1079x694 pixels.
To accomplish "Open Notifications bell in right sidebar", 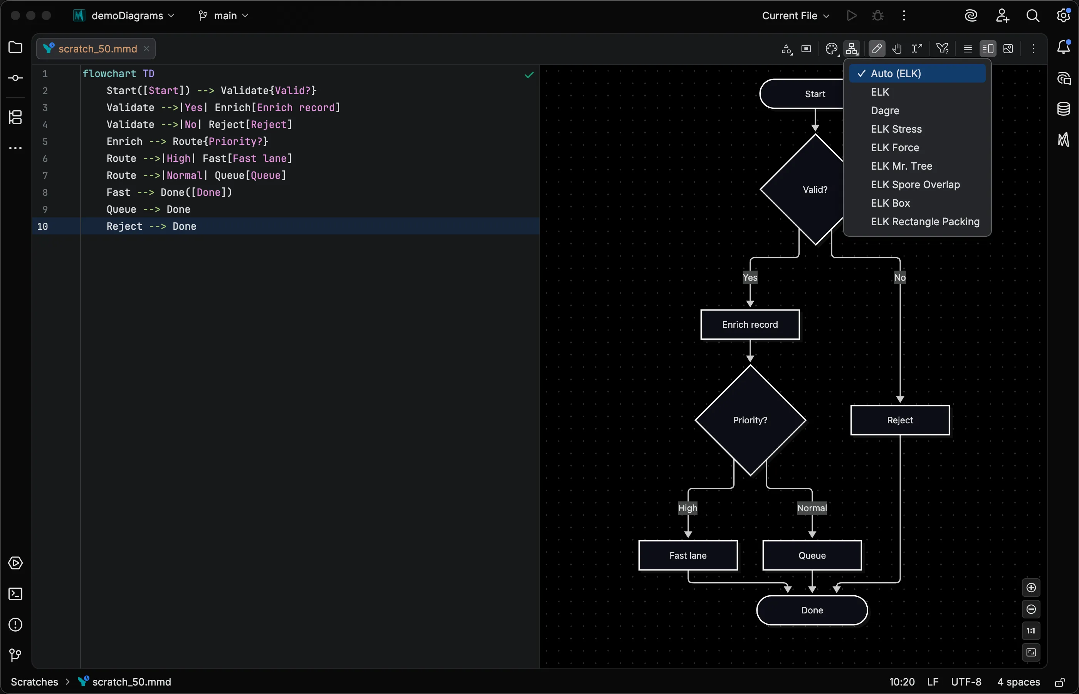I will pos(1064,47).
